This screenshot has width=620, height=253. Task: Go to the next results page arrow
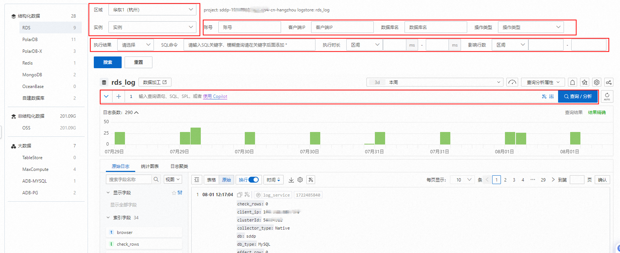(553, 180)
